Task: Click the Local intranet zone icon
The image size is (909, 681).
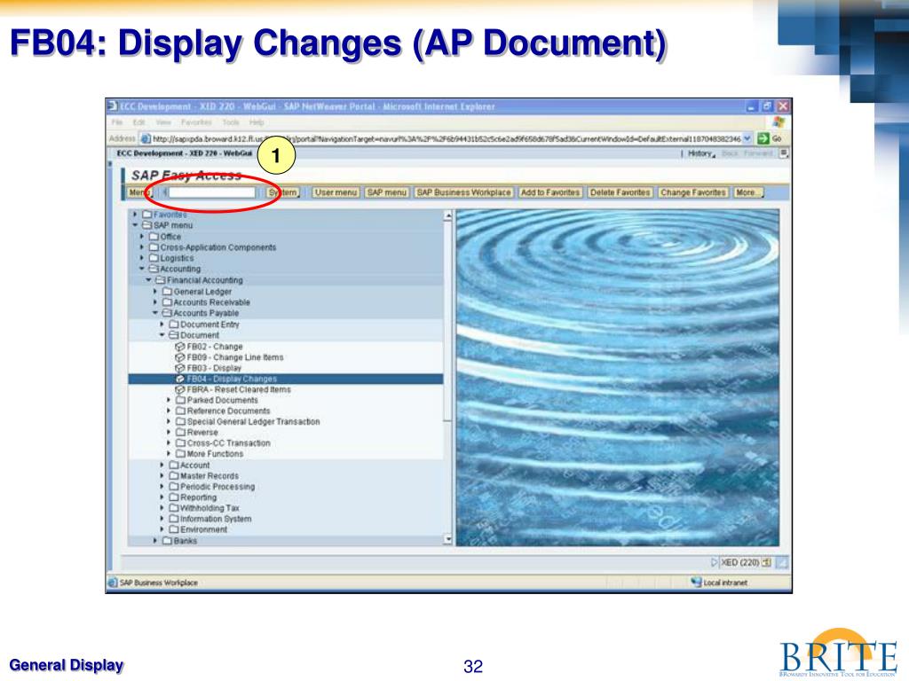Action: 696,582
